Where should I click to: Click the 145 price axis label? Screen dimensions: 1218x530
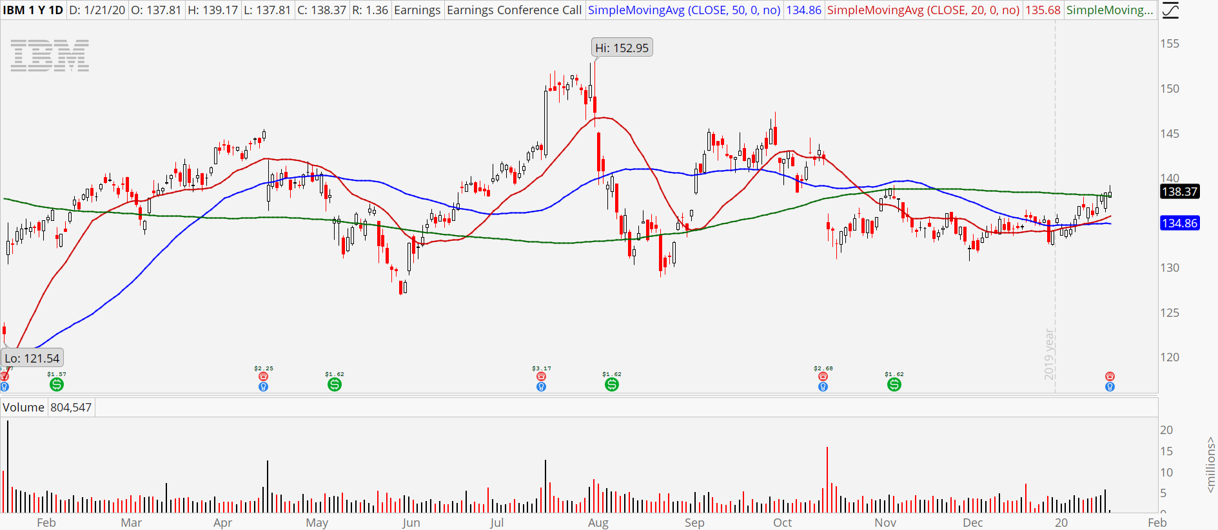1170,134
